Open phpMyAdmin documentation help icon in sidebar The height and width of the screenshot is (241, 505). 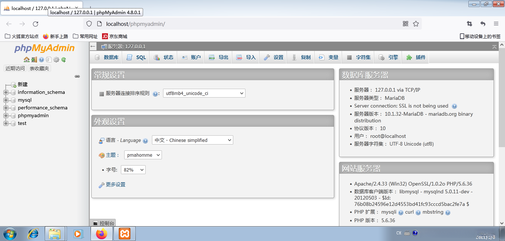click(x=41, y=60)
